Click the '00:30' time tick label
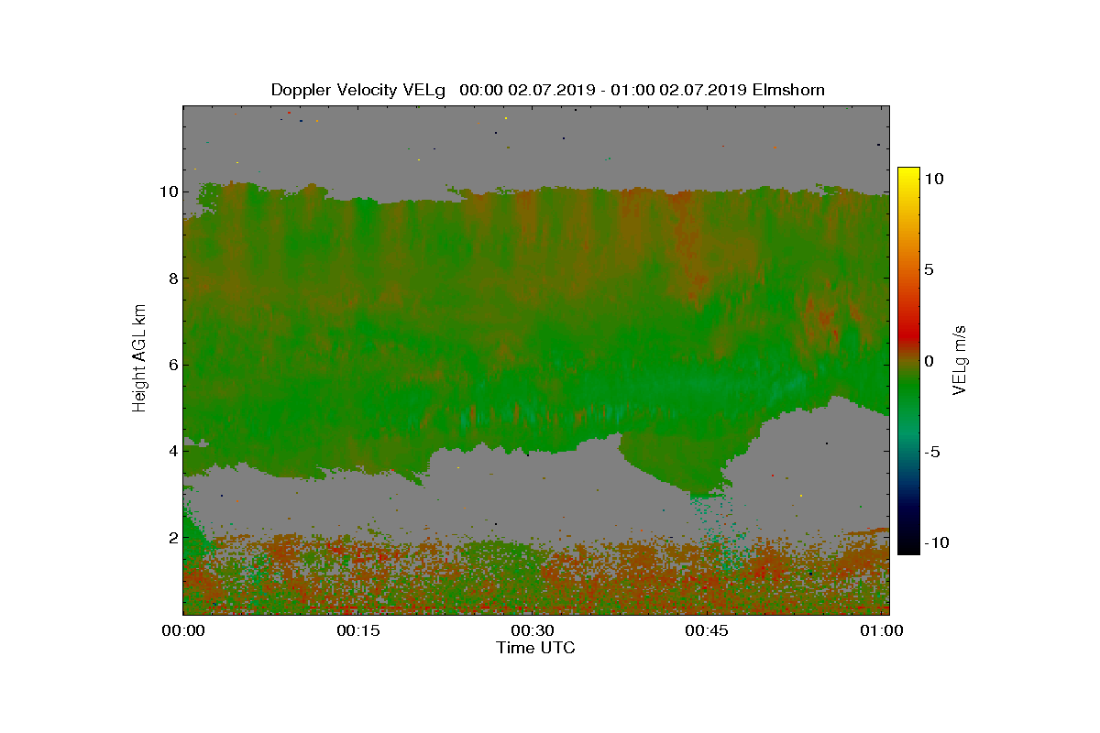Image resolution: width=1100 pixels, height=733 pixels. tap(533, 630)
